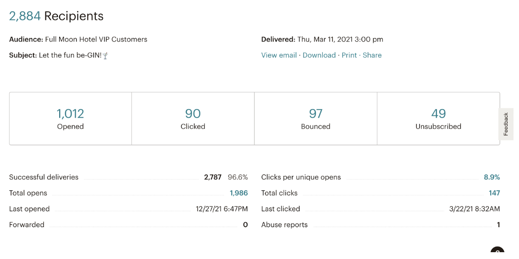This screenshot has width=519, height=259.
Task: Open the Feedback side tab
Action: 506,124
